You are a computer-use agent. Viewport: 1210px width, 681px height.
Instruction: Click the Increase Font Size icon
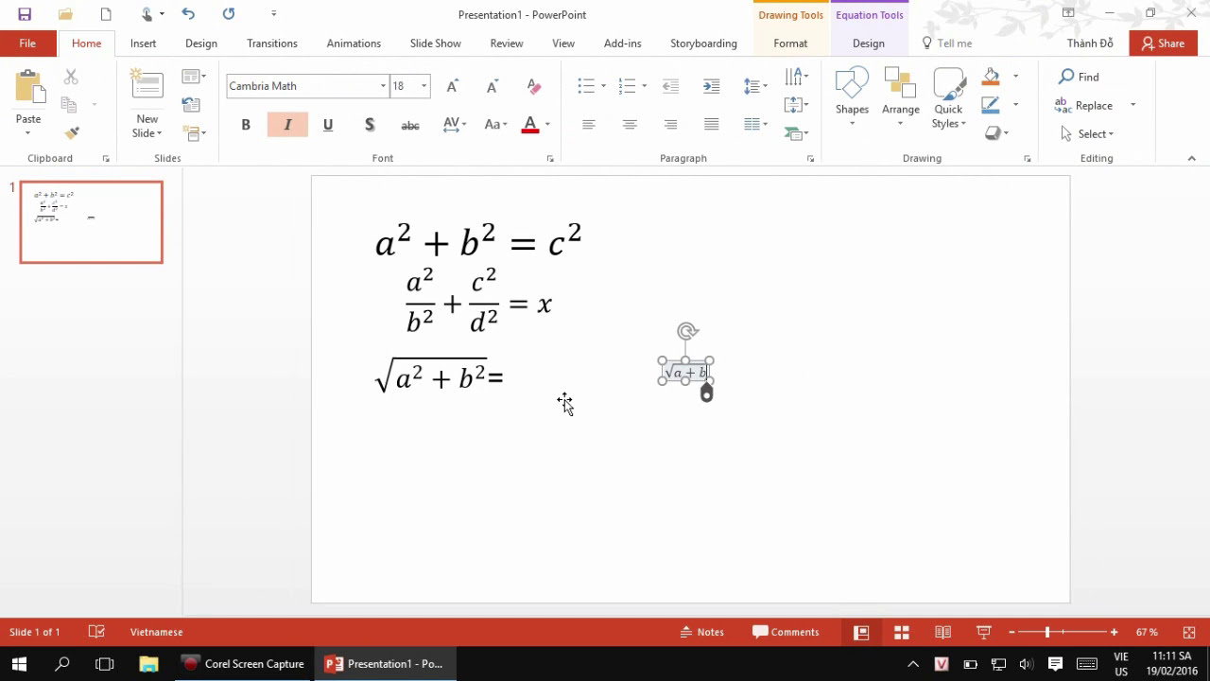(x=452, y=86)
